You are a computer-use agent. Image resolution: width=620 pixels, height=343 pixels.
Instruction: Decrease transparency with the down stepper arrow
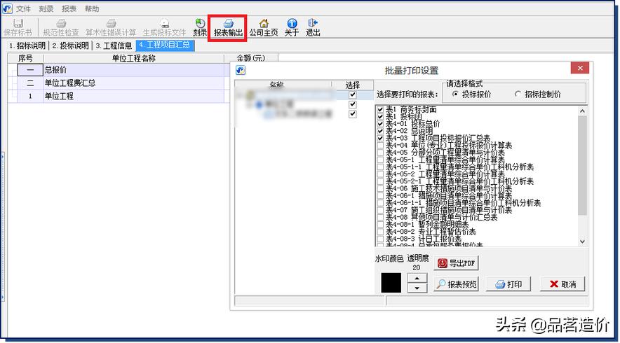(x=417, y=288)
